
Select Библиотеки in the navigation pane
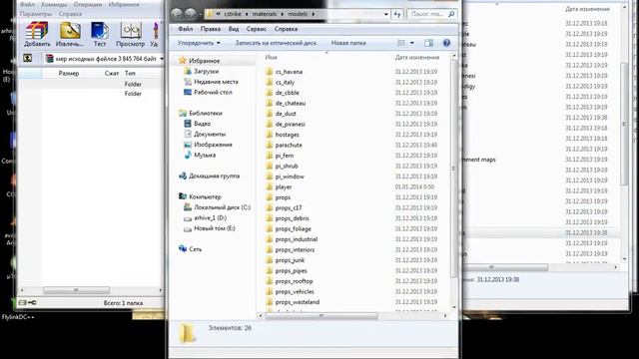click(x=206, y=113)
